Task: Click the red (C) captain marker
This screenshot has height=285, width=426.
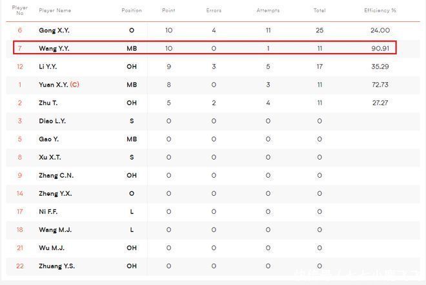Action: click(75, 85)
